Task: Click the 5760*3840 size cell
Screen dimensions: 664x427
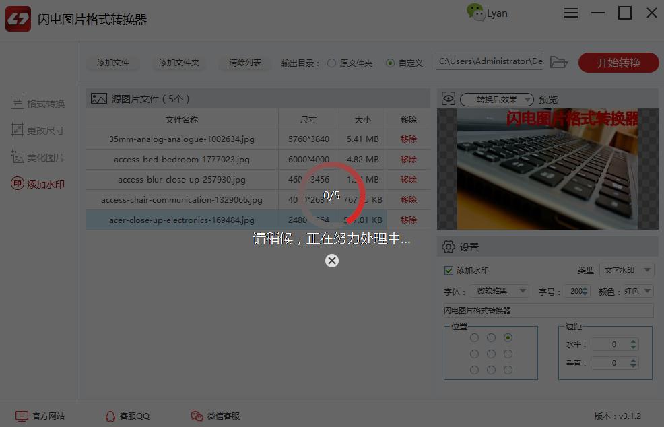Action: point(308,139)
